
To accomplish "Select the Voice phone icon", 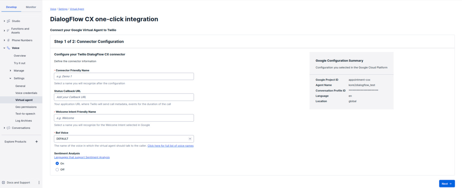I will [8, 48].
